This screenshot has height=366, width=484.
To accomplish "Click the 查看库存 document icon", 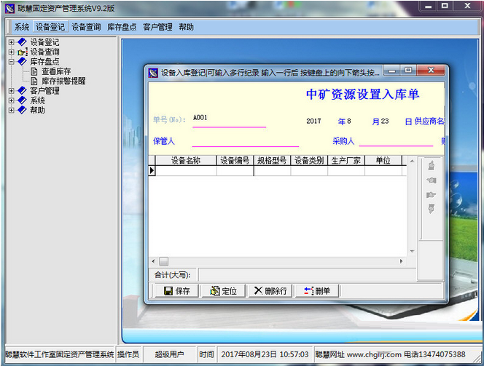I will (x=34, y=71).
